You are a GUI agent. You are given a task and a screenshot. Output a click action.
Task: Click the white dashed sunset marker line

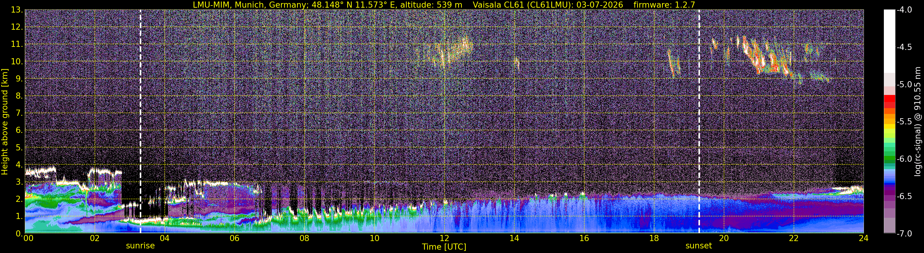pos(699,122)
